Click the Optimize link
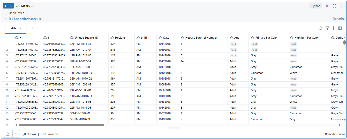Image resolution: width=347 pixels, height=139 pixels. pos(338,19)
